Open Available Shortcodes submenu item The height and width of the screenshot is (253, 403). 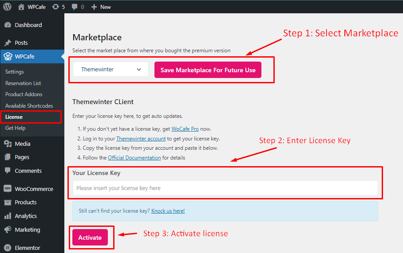pyautogui.click(x=29, y=106)
